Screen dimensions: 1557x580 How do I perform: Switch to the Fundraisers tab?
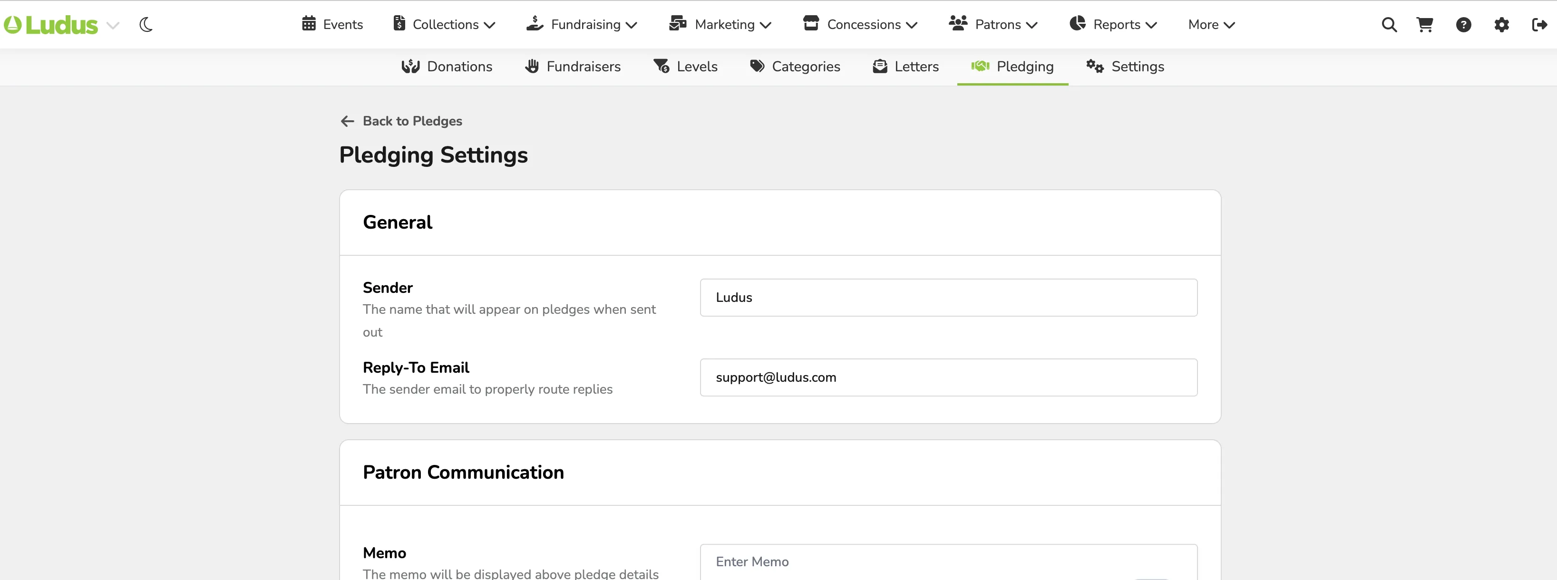point(573,67)
